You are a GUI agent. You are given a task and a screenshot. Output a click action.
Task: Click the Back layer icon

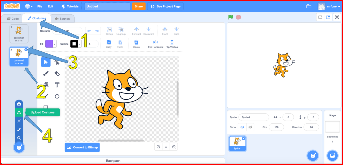[x=176, y=31]
